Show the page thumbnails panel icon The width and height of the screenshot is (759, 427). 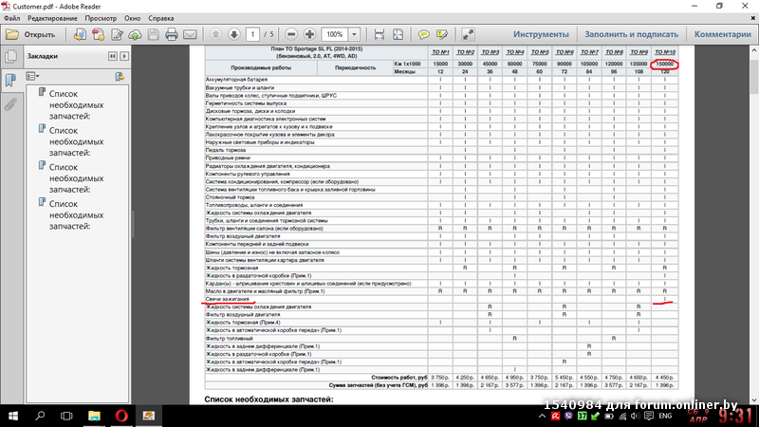10,57
